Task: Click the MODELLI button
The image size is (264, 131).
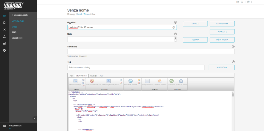Action: [x=195, y=24]
